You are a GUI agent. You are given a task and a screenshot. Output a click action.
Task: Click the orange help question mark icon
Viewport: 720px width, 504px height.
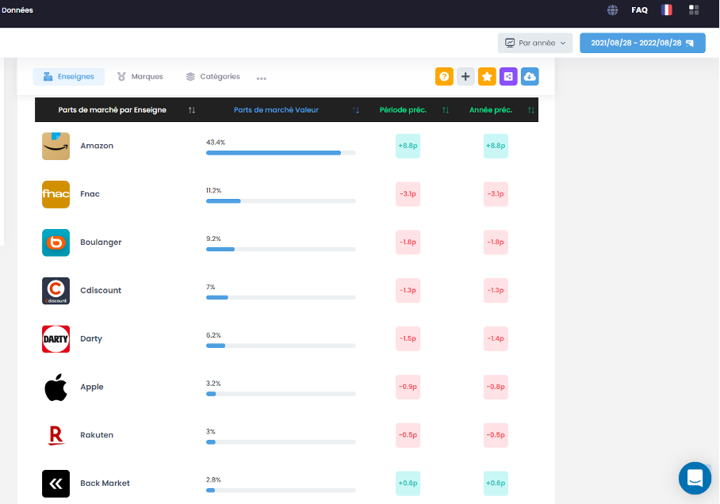pos(444,77)
